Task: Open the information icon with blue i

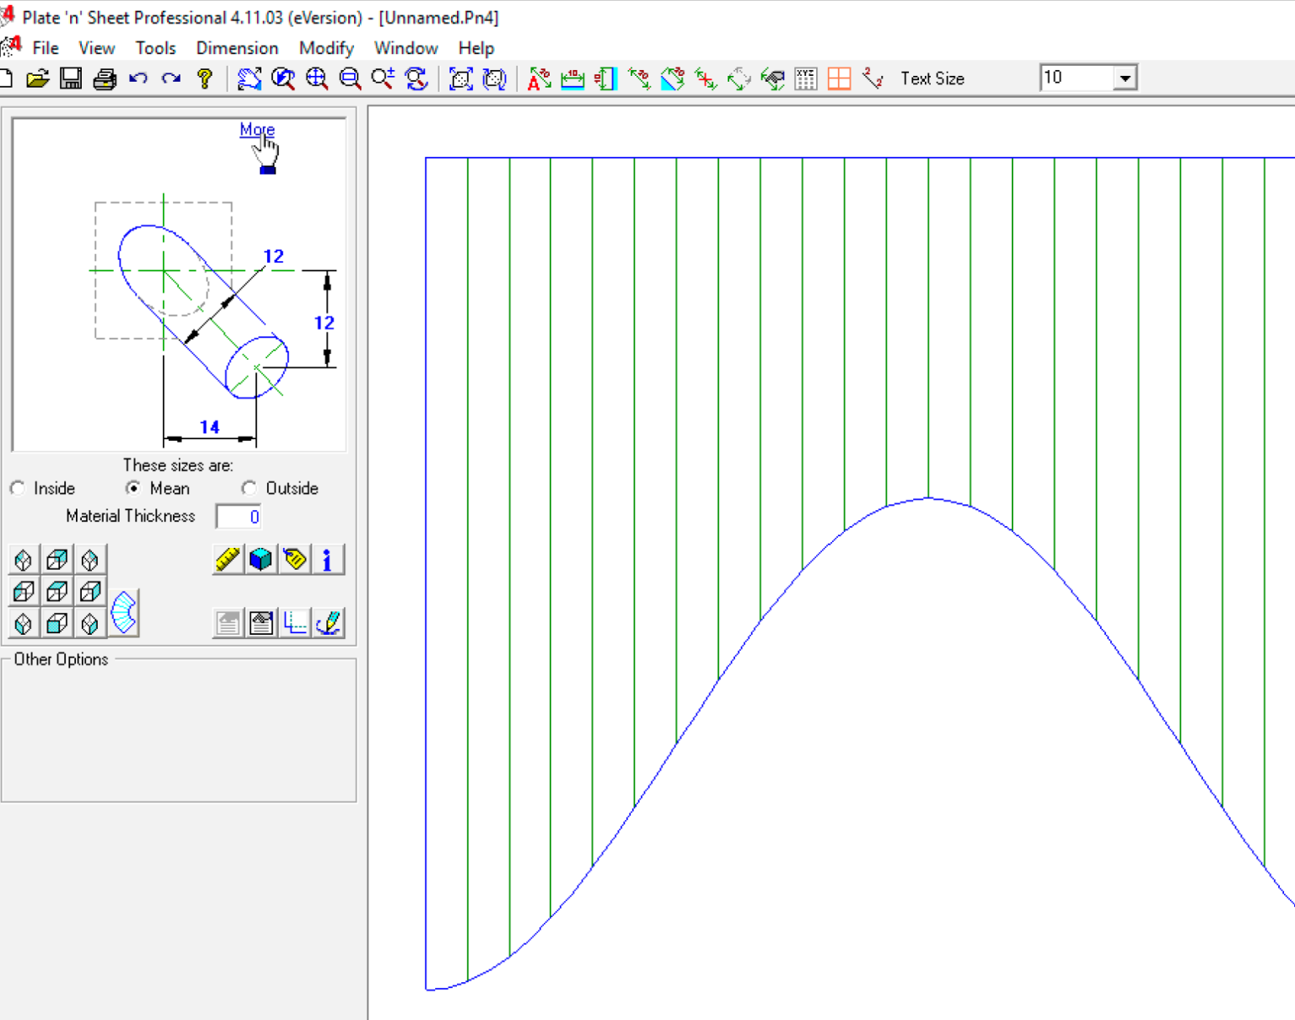Action: (x=328, y=559)
